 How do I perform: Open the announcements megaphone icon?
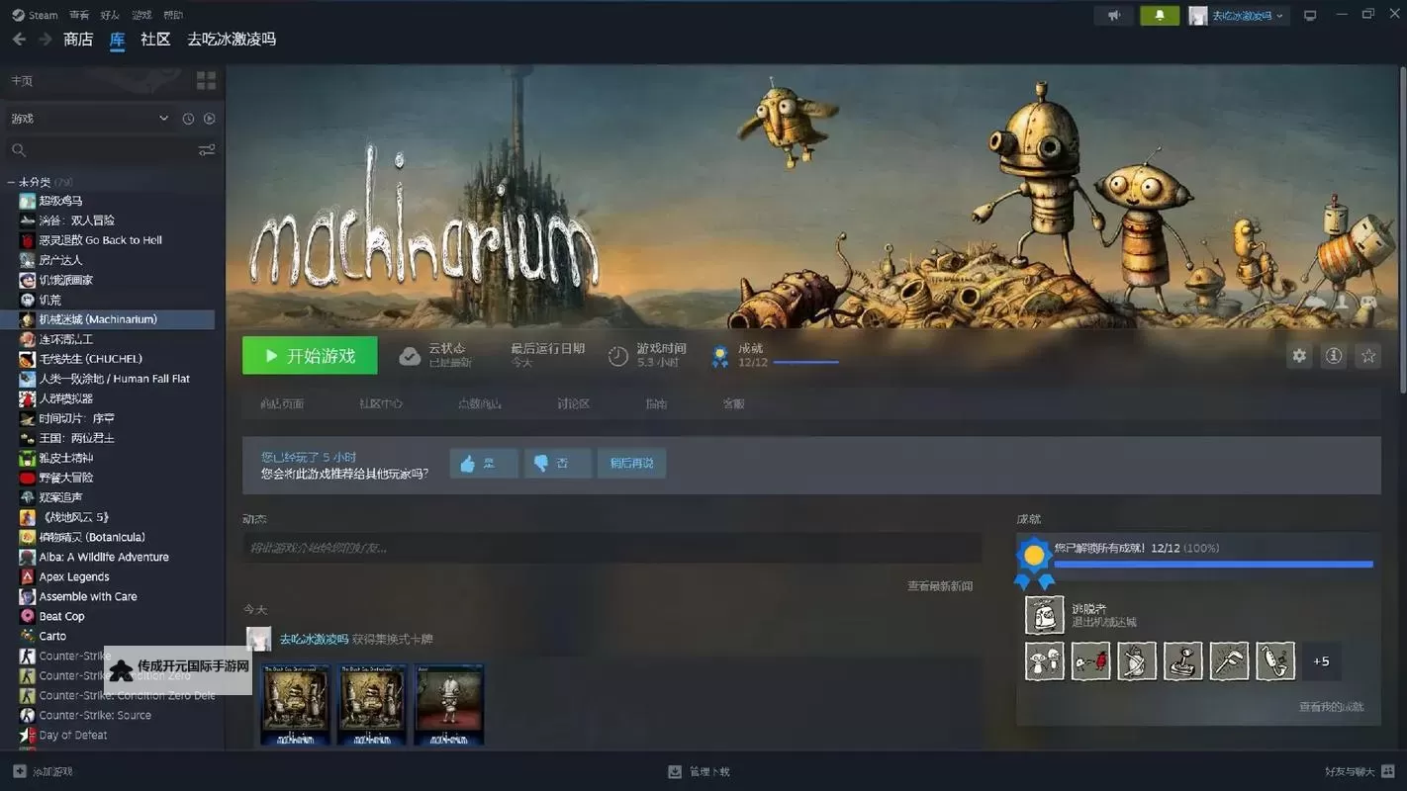(x=1114, y=16)
